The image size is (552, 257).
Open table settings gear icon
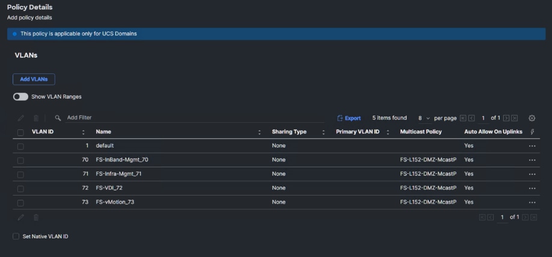pyautogui.click(x=532, y=118)
